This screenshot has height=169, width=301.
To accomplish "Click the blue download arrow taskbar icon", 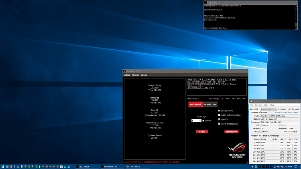I will coord(14,167).
